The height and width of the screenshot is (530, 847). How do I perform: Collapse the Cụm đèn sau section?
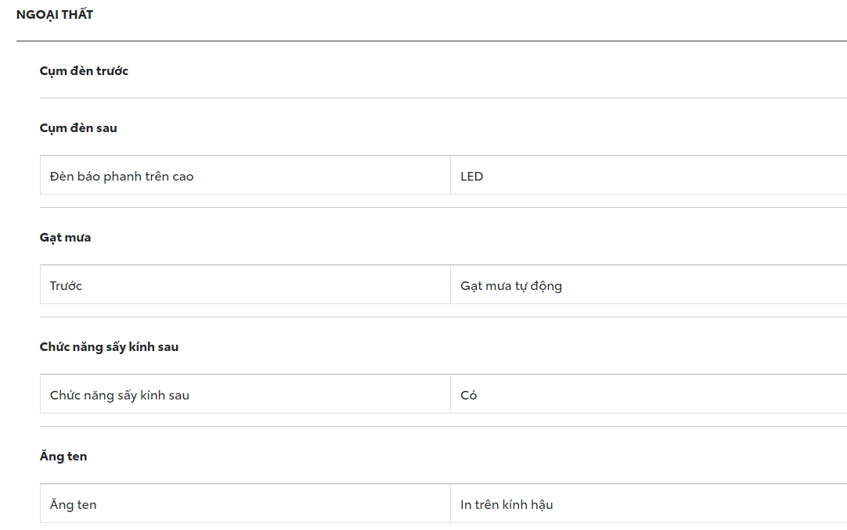point(78,127)
